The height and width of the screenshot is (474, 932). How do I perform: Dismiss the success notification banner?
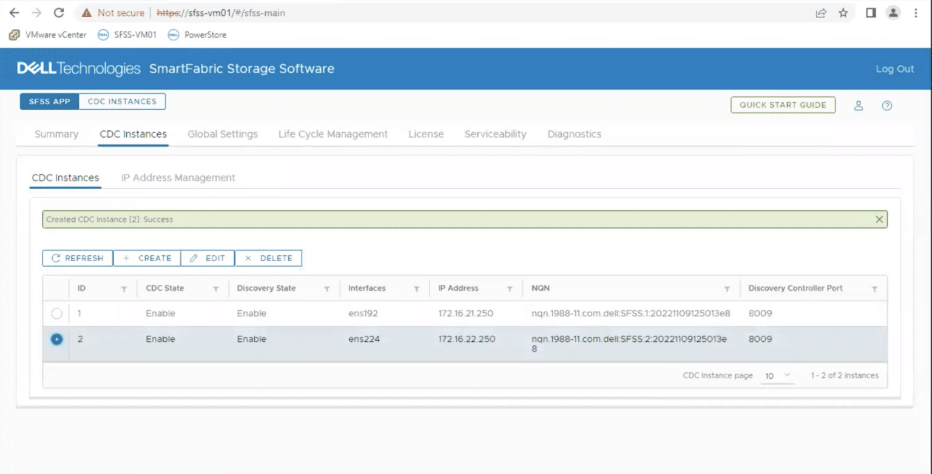[x=879, y=219]
